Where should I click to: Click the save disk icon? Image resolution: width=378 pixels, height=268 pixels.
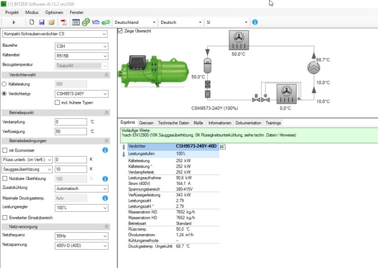42,22
